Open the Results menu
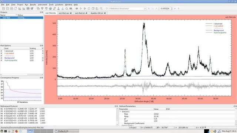The width and height of the screenshot is (237, 133). [x=33, y=5]
